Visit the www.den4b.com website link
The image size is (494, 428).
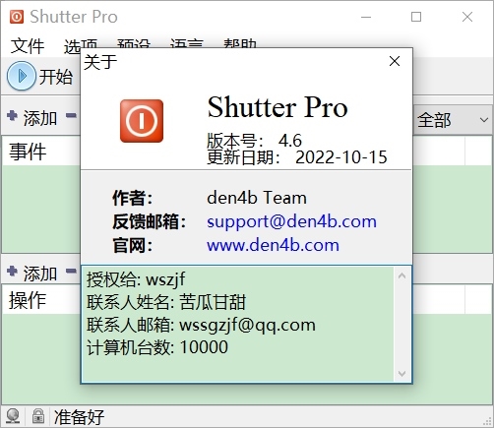point(273,245)
